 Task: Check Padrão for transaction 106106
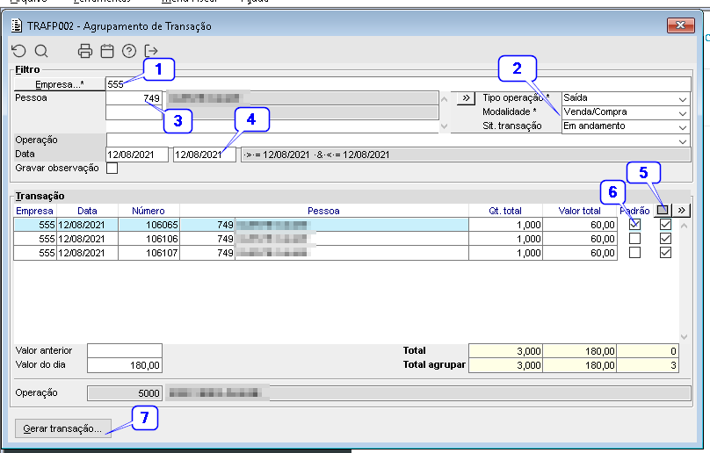[634, 239]
